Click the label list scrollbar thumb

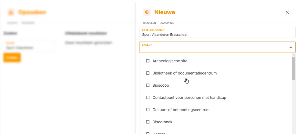pos(294,68)
